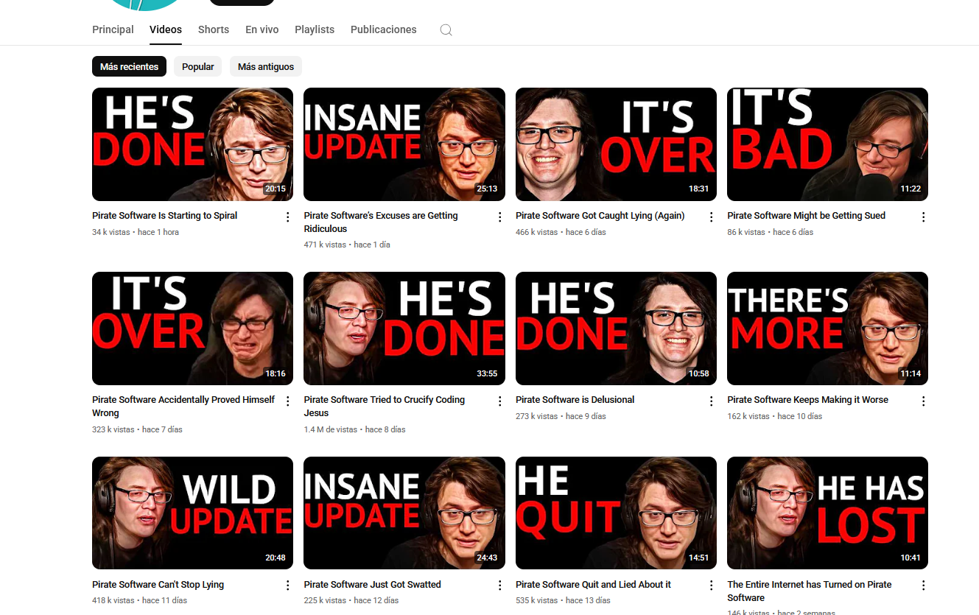Play the thumbnail with duration 18:31
Screen dimensions: 979x615
click(616, 144)
